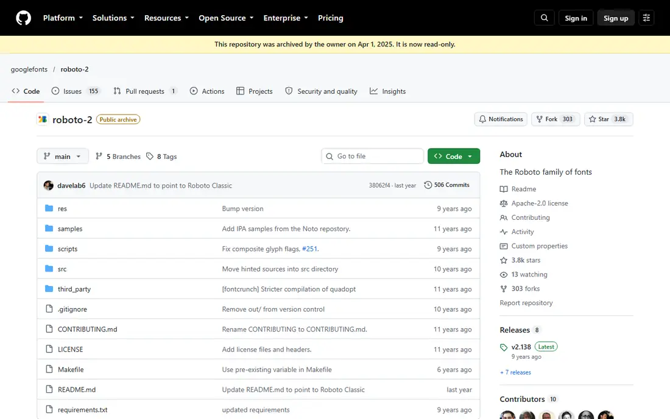The height and width of the screenshot is (419, 670).
Task: Star the repository with the Star button
Action: pyautogui.click(x=608, y=119)
